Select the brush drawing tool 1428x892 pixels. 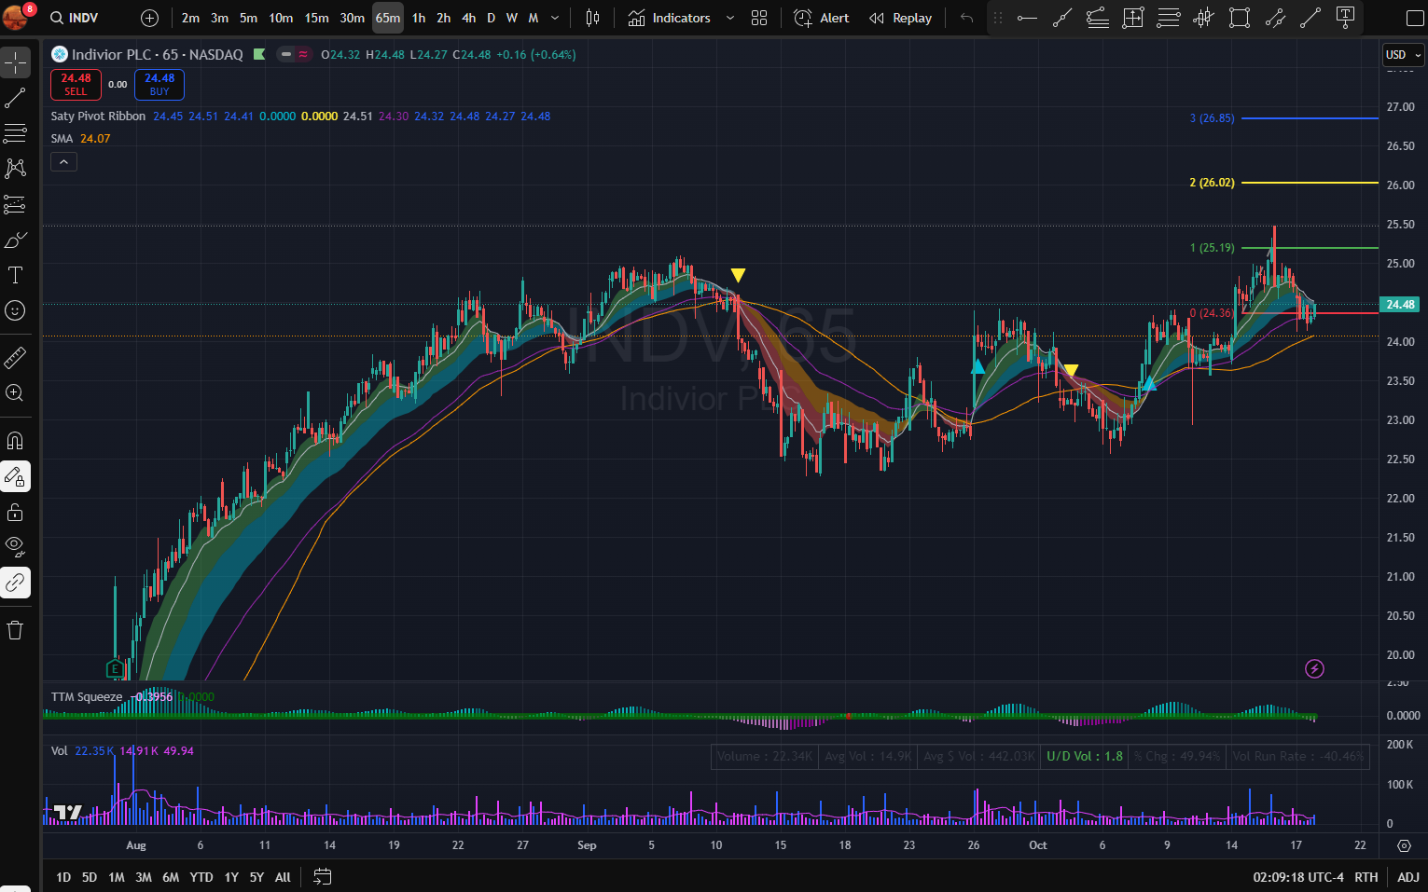15,240
